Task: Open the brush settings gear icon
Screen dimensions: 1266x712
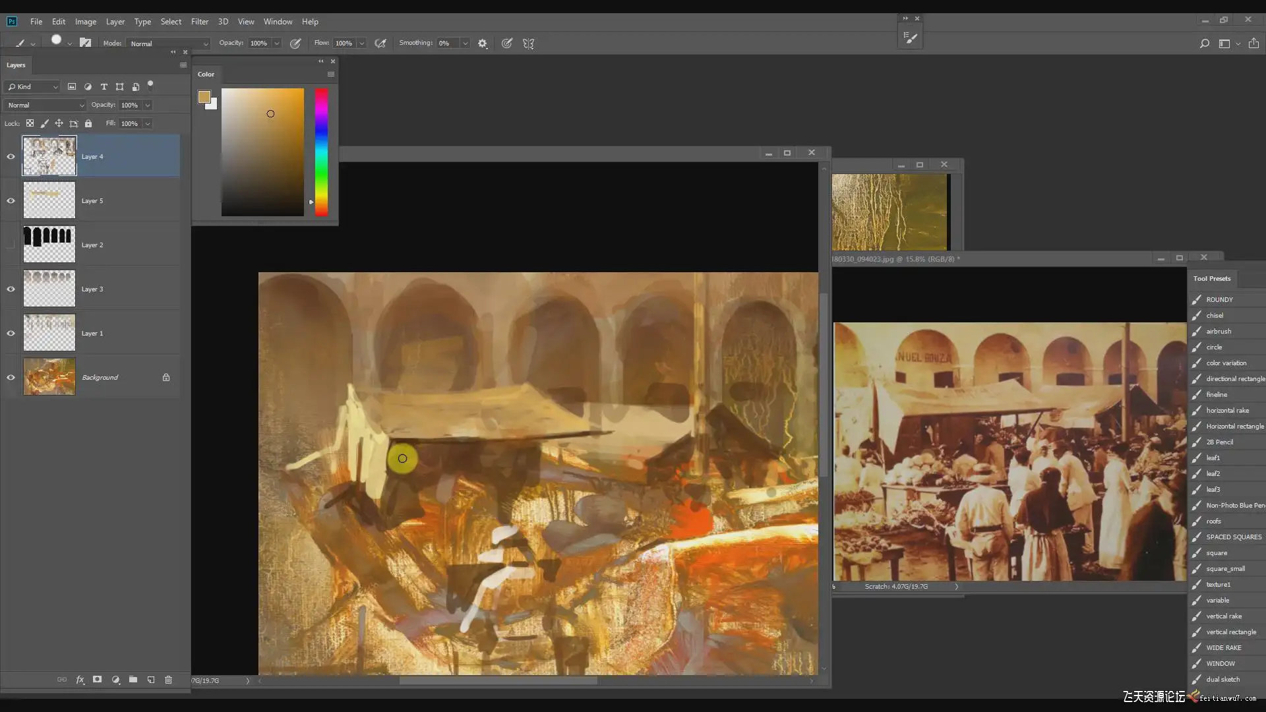Action: click(483, 44)
